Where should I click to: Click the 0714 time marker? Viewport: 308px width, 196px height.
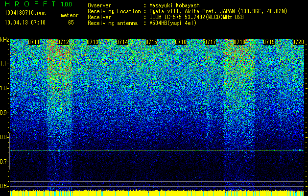pyautogui.click(x=122, y=42)
